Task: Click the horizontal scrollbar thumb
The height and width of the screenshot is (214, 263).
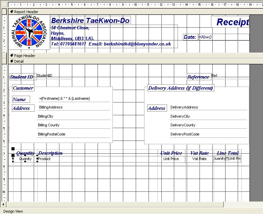Action: coord(115,204)
